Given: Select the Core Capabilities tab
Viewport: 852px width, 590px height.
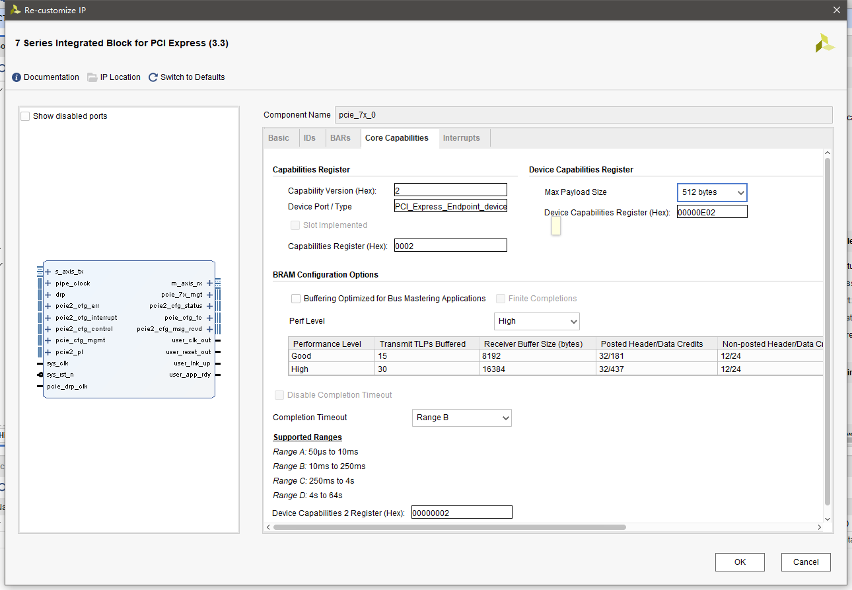Looking at the screenshot, I should click(397, 138).
